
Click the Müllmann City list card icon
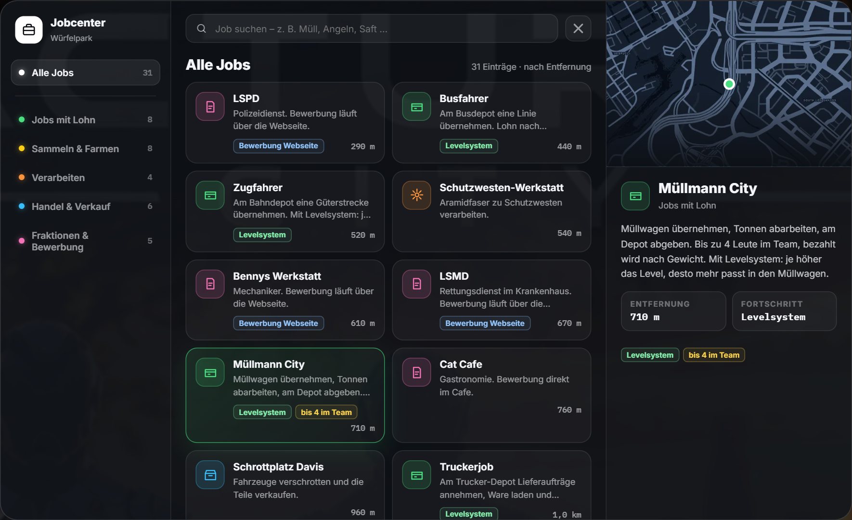click(x=210, y=373)
